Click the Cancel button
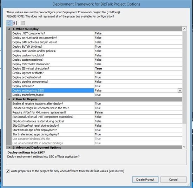193x188 pixels. point(173,180)
